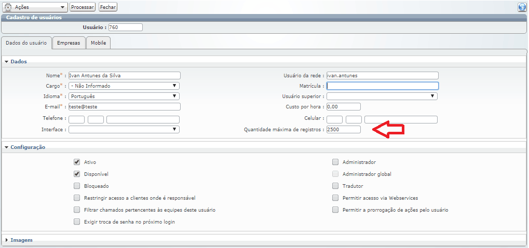
Task: Click the Processar button
Action: (x=83, y=7)
